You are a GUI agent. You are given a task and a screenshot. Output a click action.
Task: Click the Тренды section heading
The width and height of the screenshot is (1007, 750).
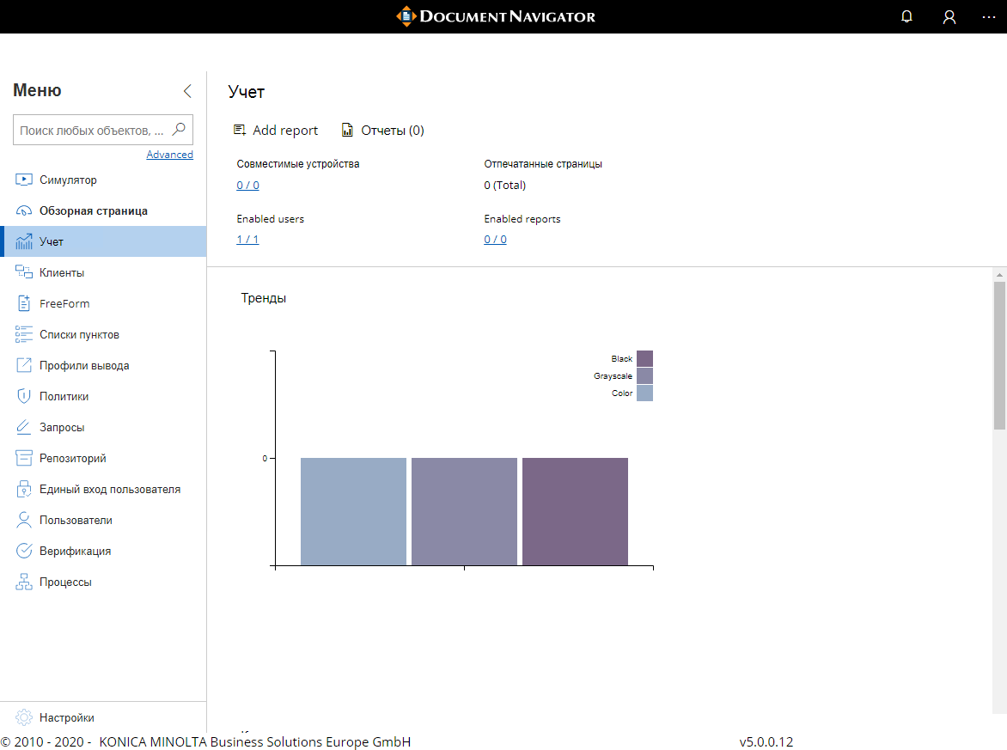(263, 298)
